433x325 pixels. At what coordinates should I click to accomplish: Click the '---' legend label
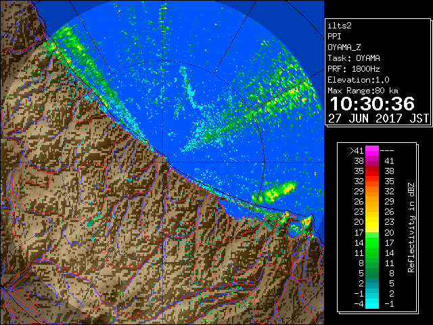[x=387, y=151]
